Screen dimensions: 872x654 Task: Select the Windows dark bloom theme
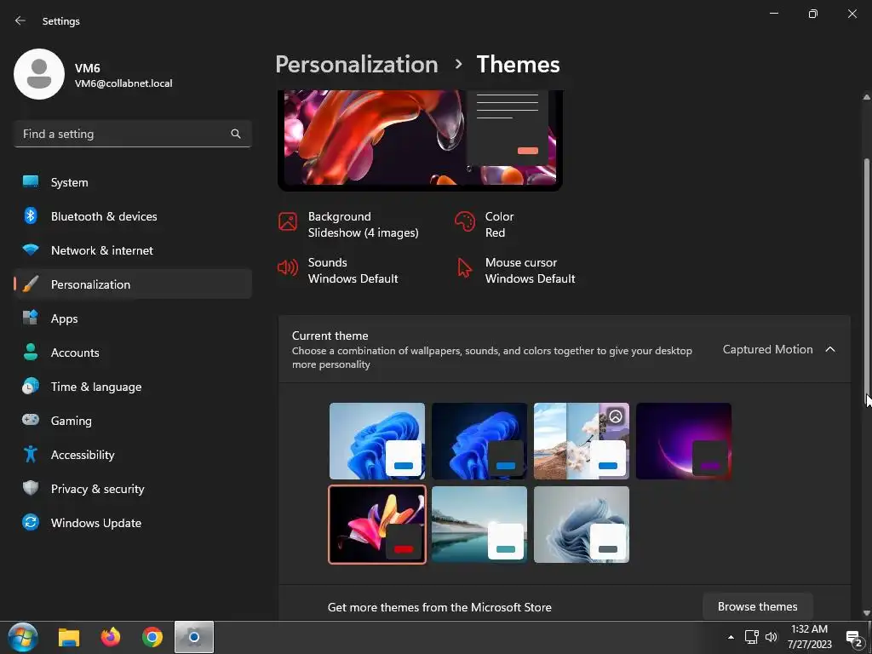tap(479, 441)
